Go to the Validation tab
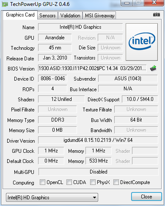Screen dimensions: 165x206 [x=70, y=16]
